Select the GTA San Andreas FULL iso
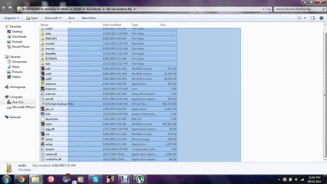This screenshot has height=184, width=327. pyautogui.click(x=108, y=104)
